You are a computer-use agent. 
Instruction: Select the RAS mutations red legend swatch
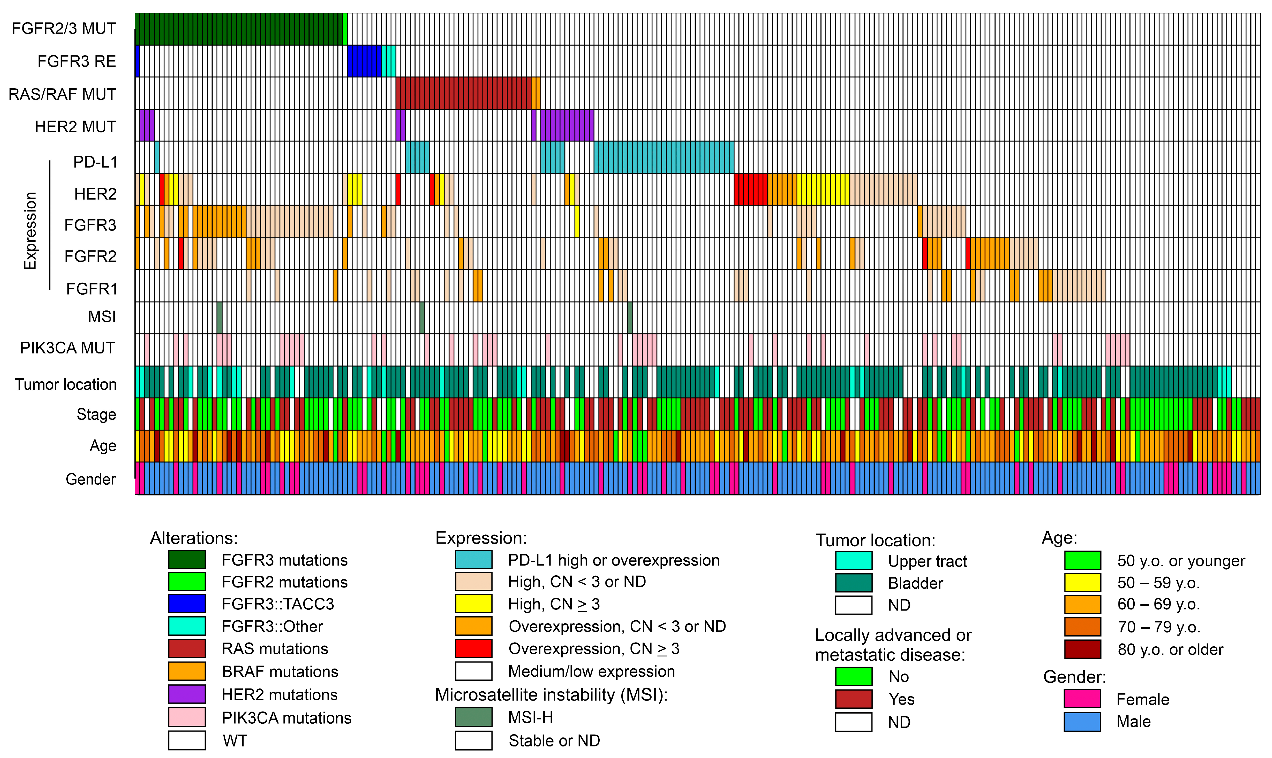(187, 649)
